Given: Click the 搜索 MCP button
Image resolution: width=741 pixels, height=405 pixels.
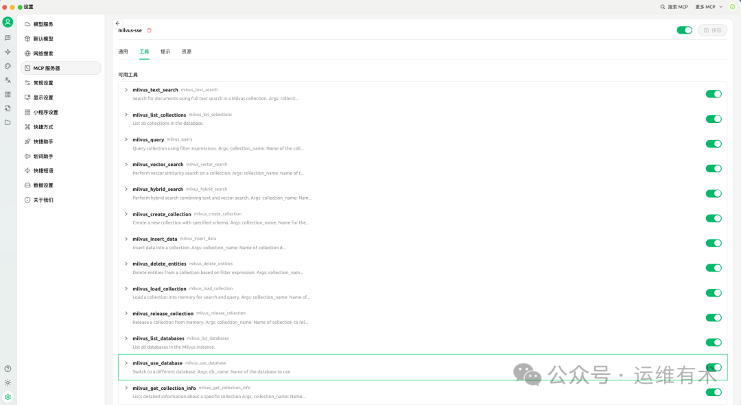Looking at the screenshot, I should [x=674, y=7].
